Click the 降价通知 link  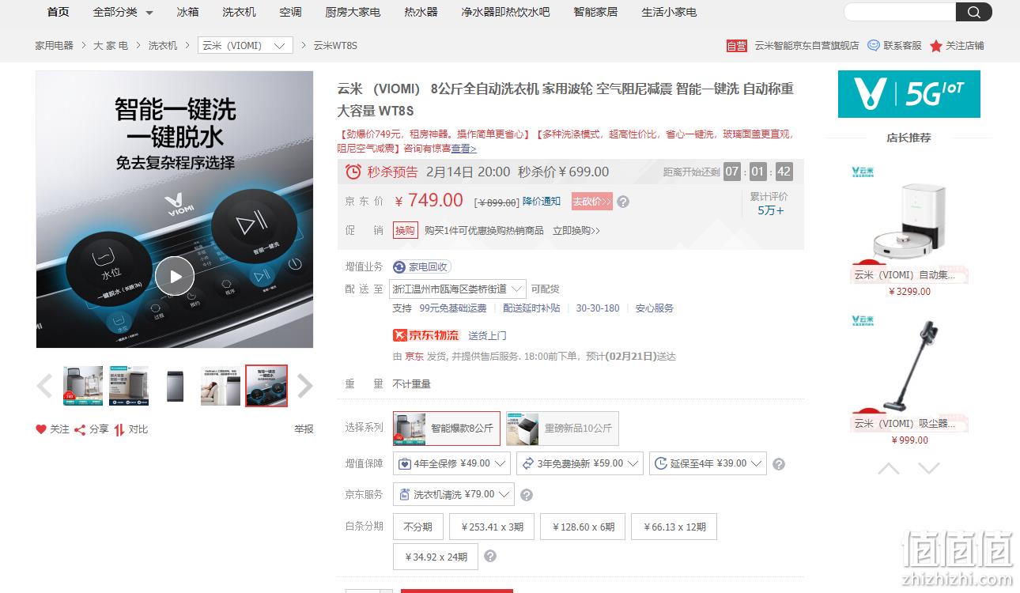pyautogui.click(x=542, y=202)
